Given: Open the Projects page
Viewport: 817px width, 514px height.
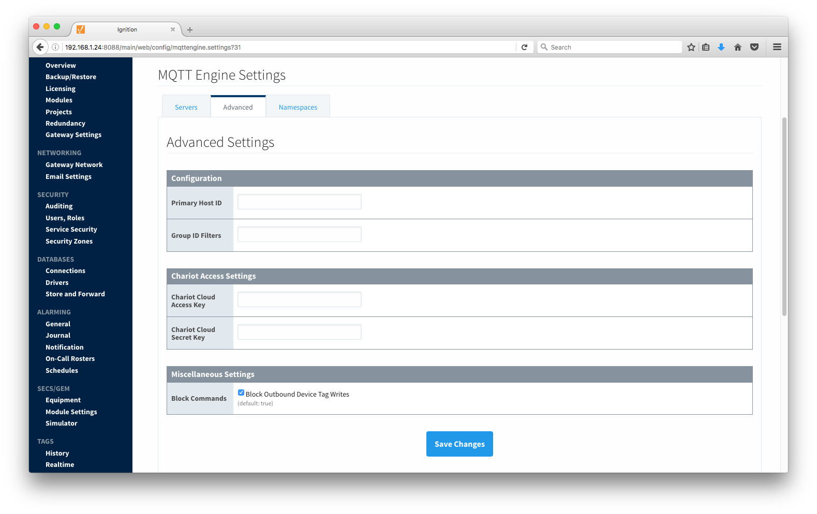Looking at the screenshot, I should click(x=58, y=112).
